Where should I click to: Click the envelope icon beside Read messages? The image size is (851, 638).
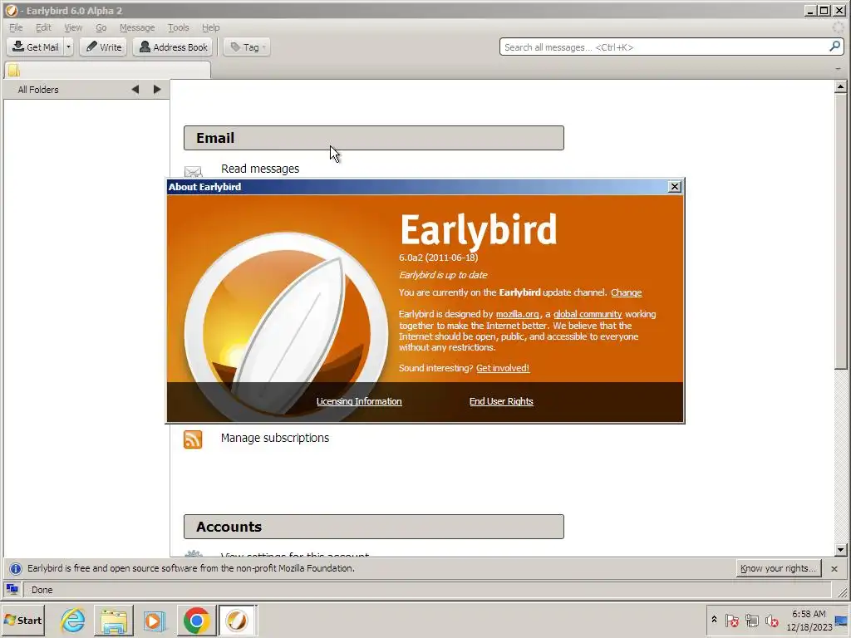(193, 171)
